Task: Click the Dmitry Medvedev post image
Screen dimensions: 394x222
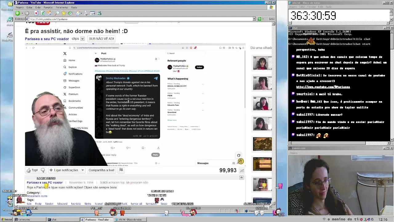Action: pyautogui.click(x=127, y=106)
